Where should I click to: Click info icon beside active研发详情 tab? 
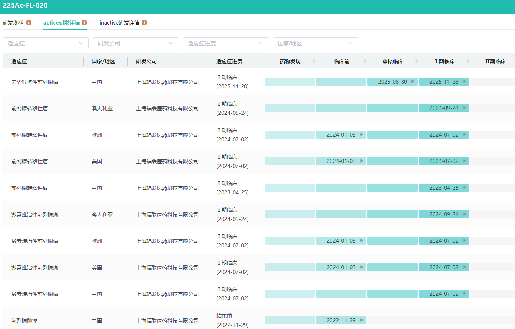click(x=84, y=22)
